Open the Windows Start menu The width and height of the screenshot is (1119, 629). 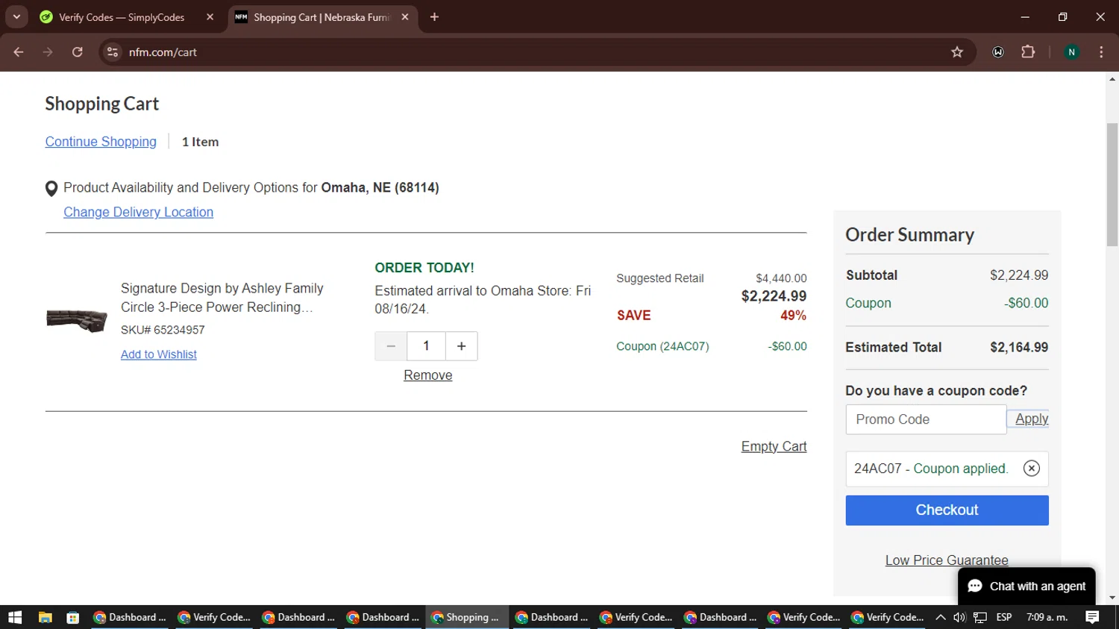15,617
